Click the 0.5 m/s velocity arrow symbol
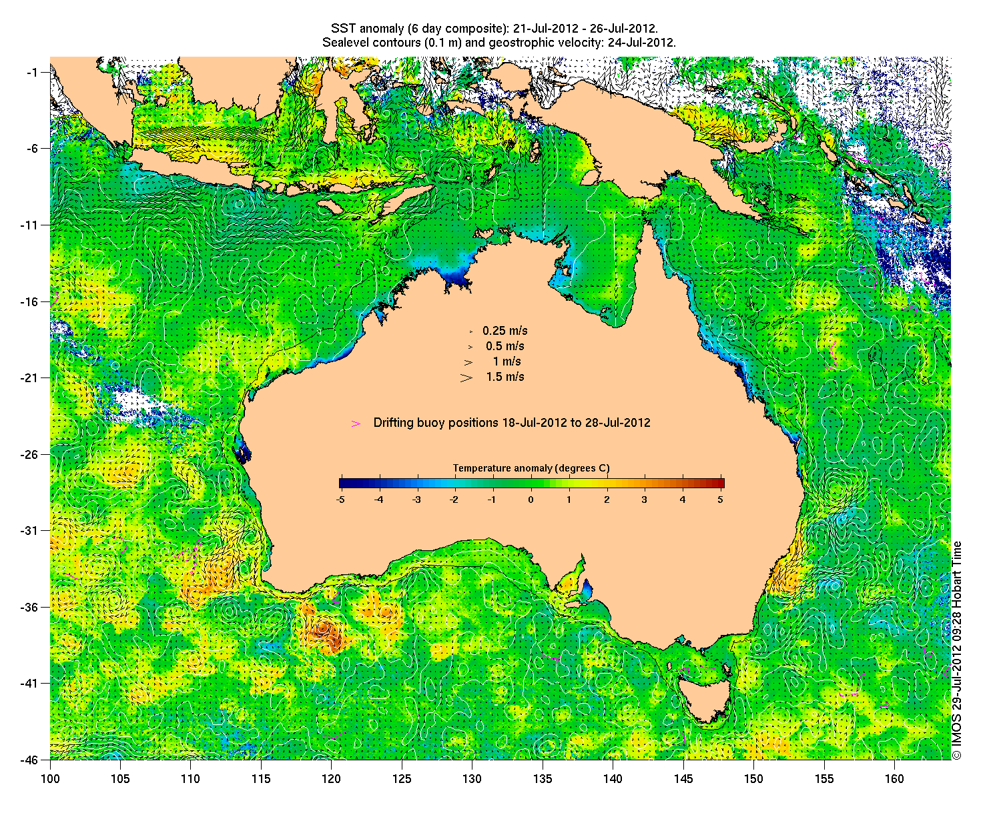The height and width of the screenshot is (817, 1001). tap(470, 347)
